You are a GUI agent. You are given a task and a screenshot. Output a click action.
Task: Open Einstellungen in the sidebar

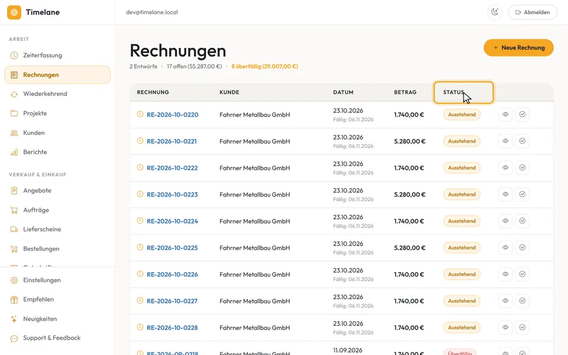57,280
